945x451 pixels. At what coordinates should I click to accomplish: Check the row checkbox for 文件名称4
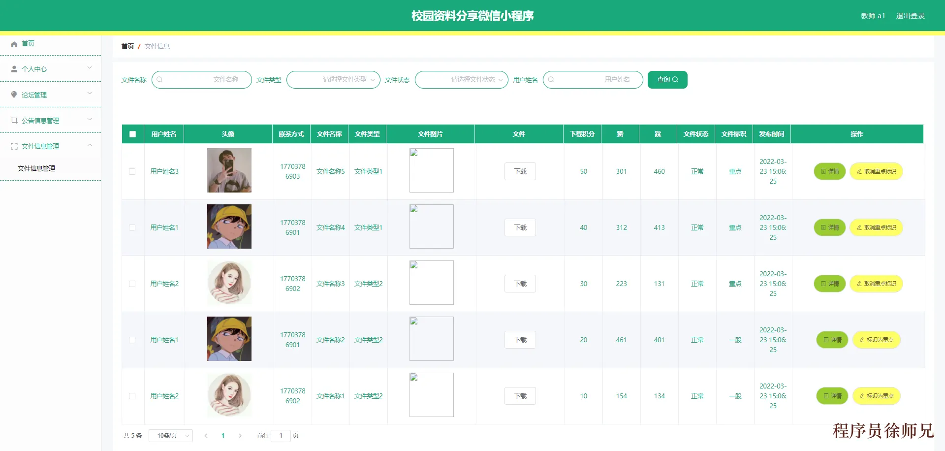(132, 227)
